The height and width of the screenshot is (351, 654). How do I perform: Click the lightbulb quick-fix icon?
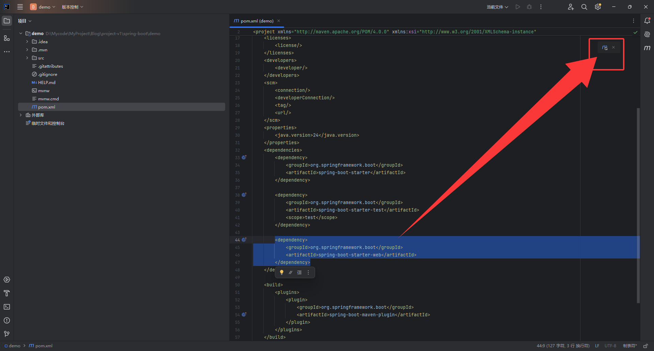[282, 272]
